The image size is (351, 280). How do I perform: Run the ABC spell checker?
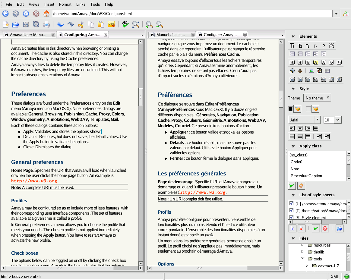click(125, 24)
